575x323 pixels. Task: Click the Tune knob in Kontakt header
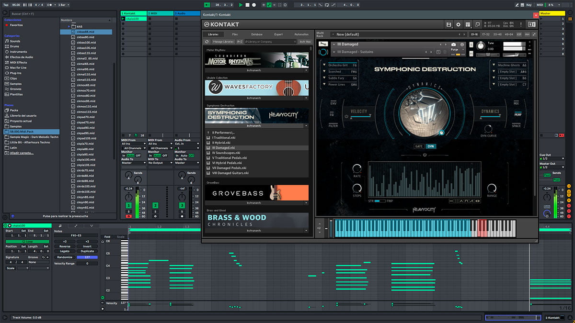pyautogui.click(x=481, y=45)
